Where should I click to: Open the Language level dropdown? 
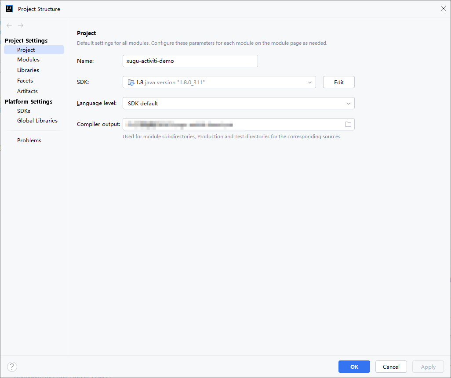[x=348, y=103]
